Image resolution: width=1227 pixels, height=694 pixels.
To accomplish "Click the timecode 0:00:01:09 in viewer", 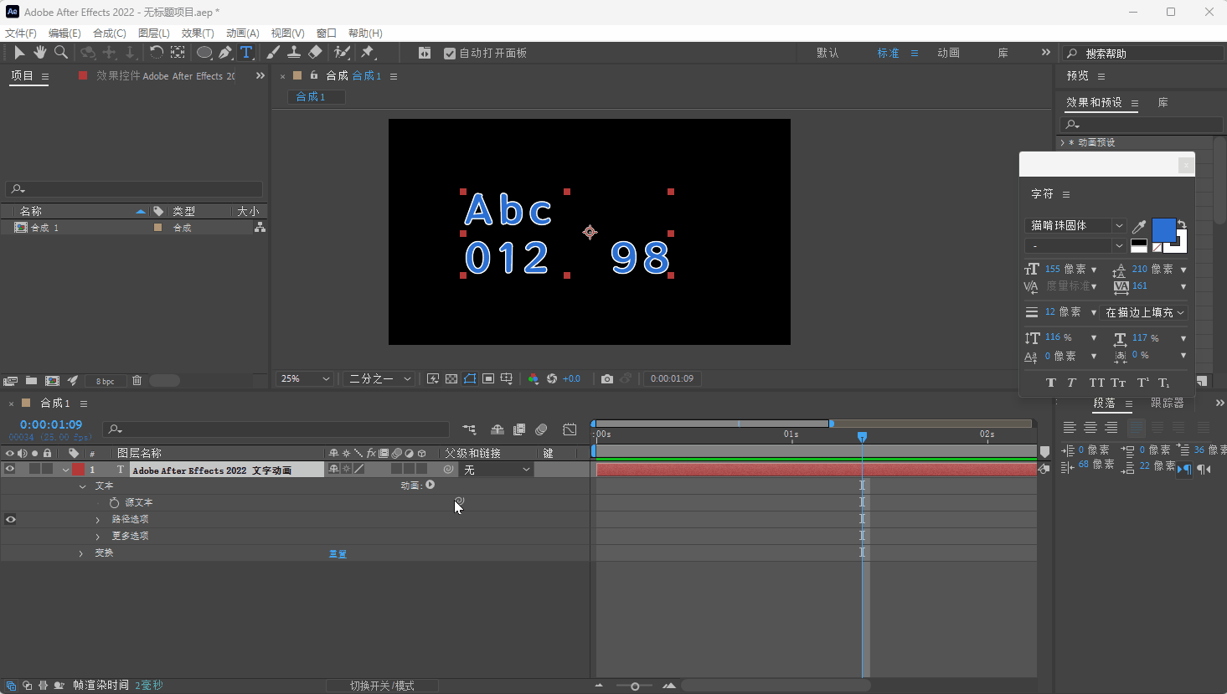I will click(672, 378).
